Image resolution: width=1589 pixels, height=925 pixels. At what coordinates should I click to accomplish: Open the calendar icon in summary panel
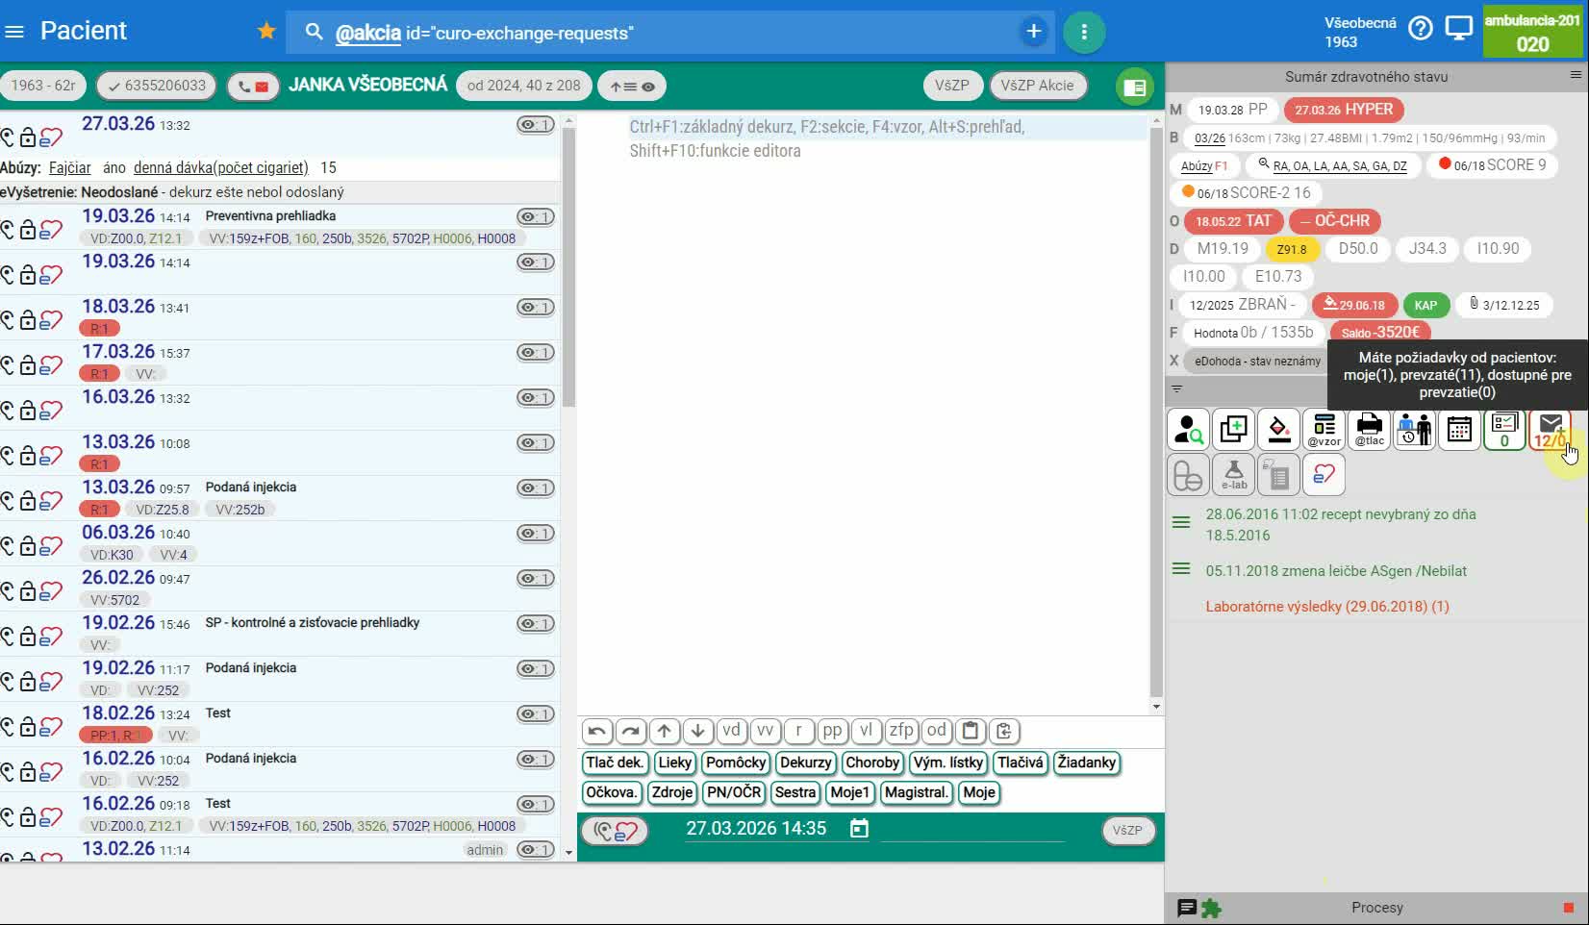coord(1459,430)
